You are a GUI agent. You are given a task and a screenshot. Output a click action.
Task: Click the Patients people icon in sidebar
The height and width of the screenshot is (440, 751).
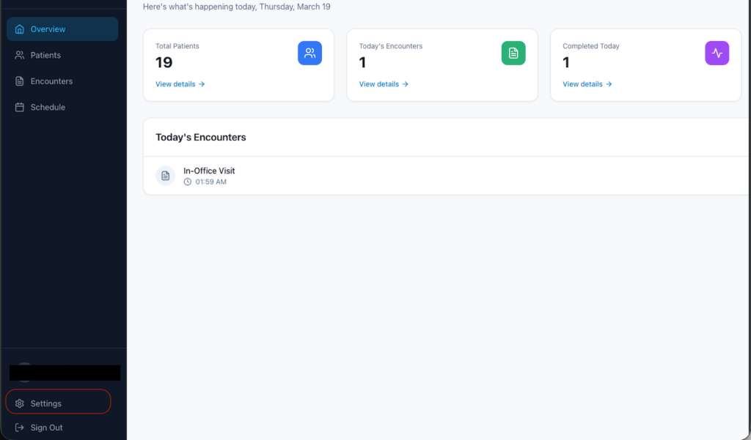coord(20,56)
